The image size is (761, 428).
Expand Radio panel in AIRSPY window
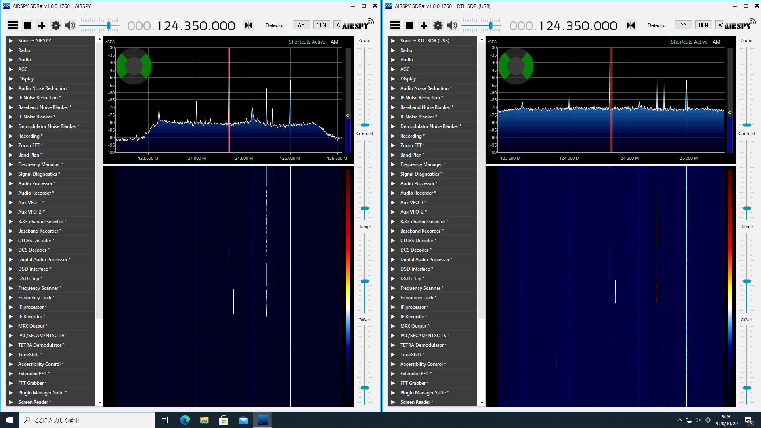click(x=51, y=50)
